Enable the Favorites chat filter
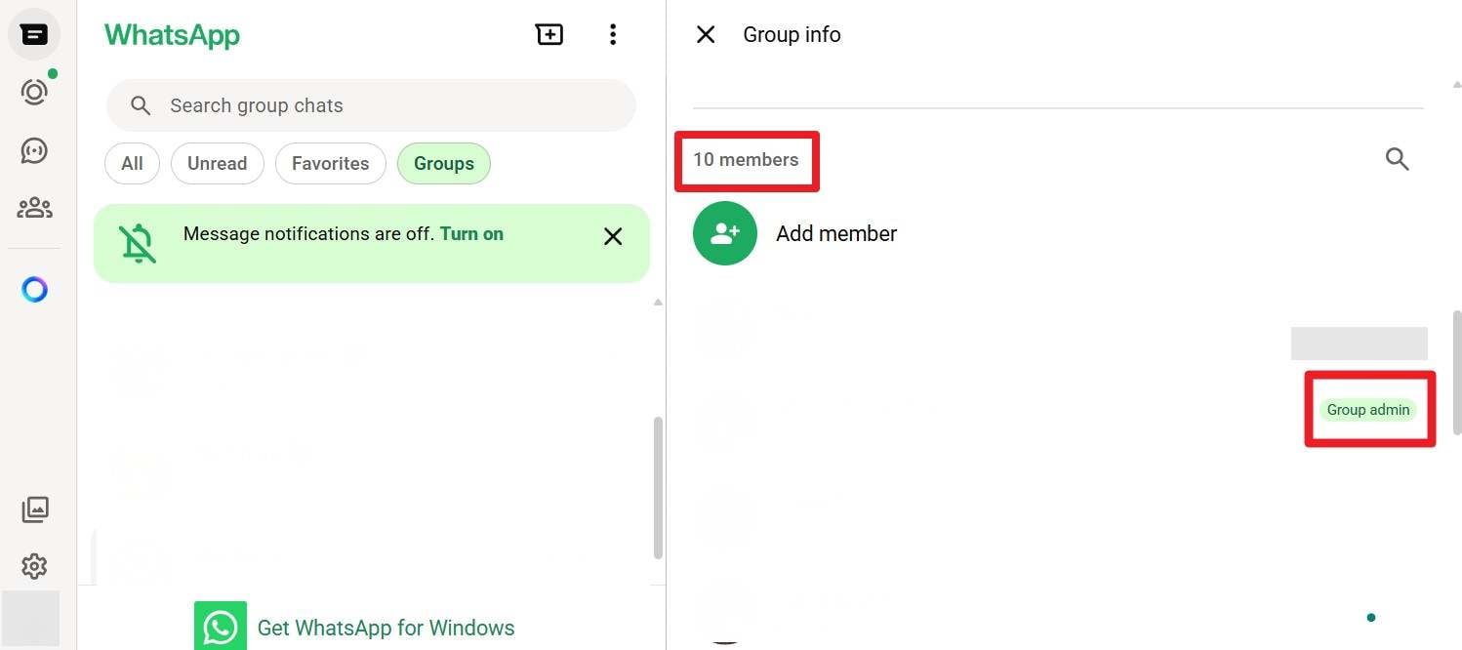Viewport: 1462px width, 650px height. coord(330,163)
